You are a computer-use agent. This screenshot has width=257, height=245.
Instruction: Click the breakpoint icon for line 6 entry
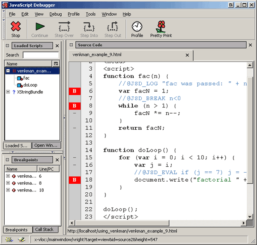pos(14,176)
